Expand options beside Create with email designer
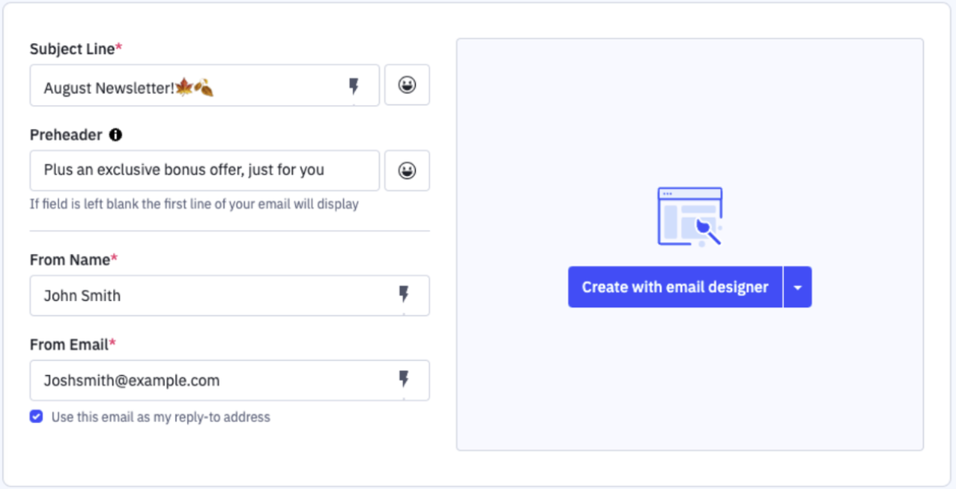956x489 pixels. pyautogui.click(x=797, y=287)
